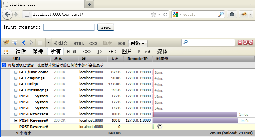Select the 所有 all-requests filter
This screenshot has height=137, width=255.
[55, 51]
